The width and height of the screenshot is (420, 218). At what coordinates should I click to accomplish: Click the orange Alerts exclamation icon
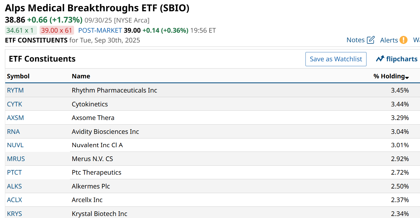click(x=404, y=40)
